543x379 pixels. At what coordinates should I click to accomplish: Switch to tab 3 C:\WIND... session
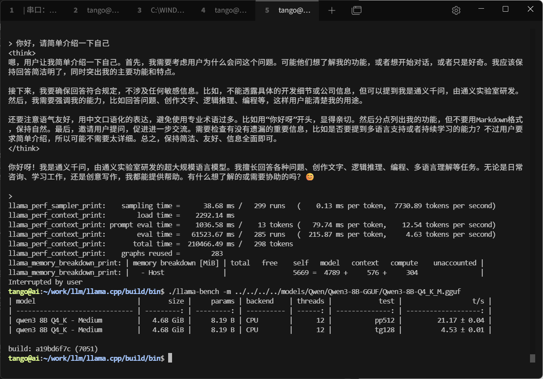160,10
